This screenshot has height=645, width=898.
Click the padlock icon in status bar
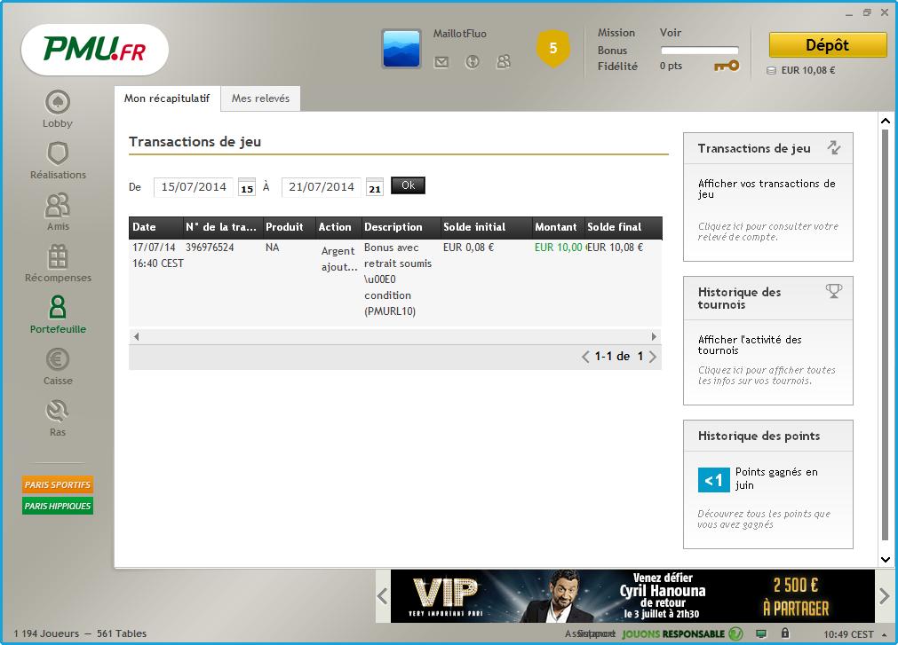[785, 633]
